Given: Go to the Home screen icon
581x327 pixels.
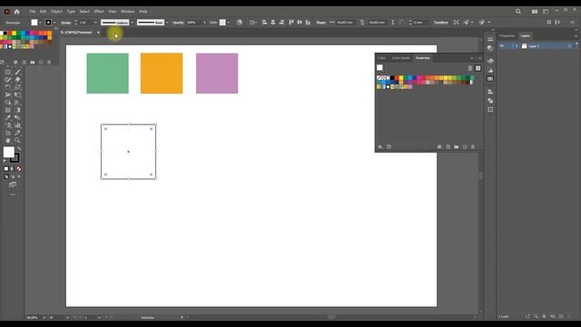Looking at the screenshot, I should pyautogui.click(x=16, y=12).
